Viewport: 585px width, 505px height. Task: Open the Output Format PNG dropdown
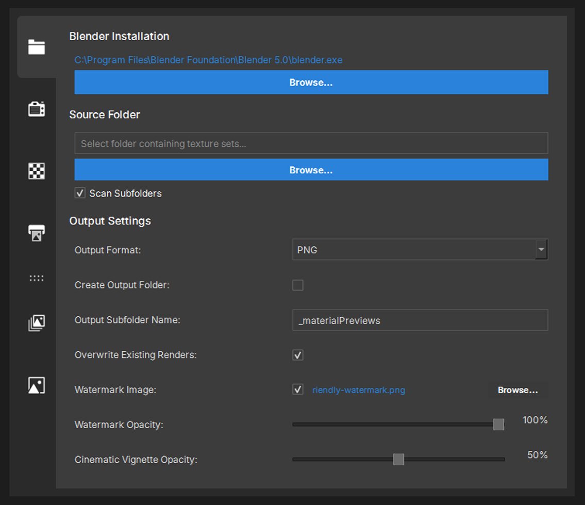[x=420, y=250]
